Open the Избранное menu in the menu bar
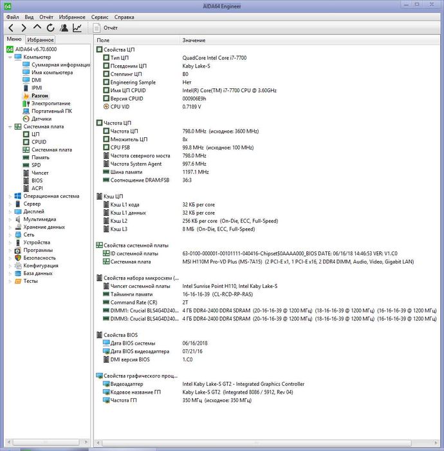 coord(72,17)
